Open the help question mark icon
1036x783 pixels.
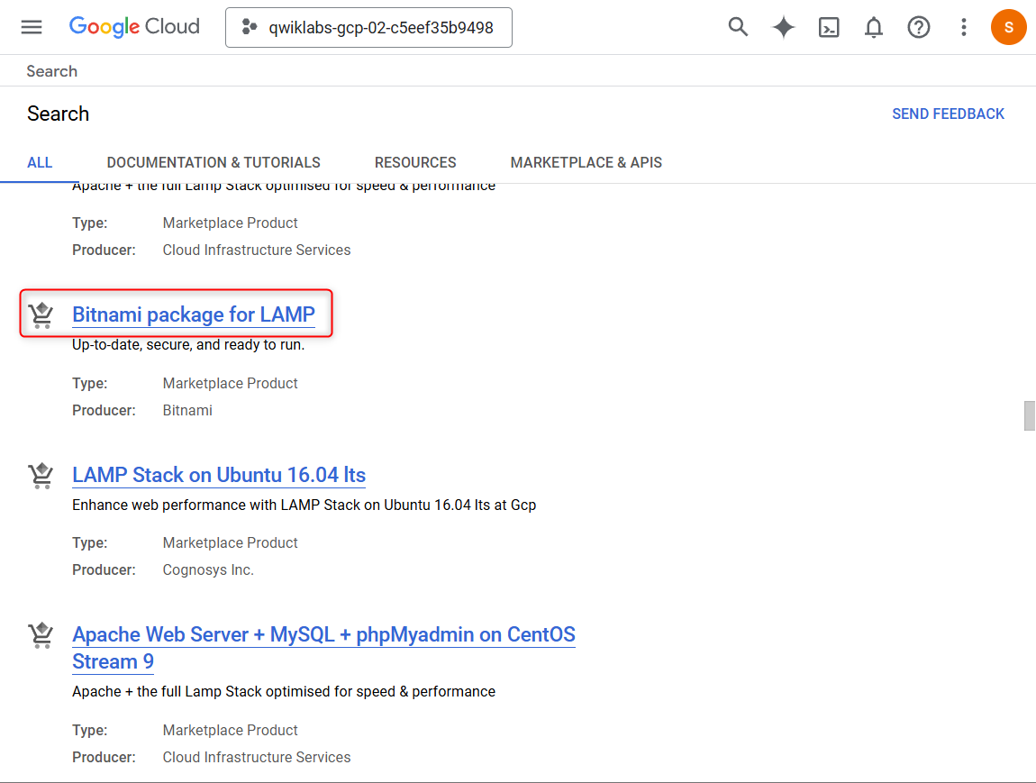tap(918, 27)
